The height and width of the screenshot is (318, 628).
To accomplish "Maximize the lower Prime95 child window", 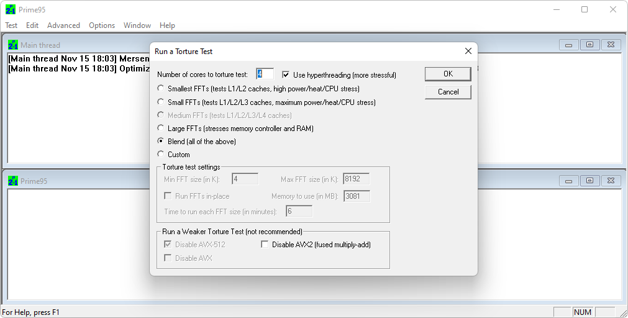I will click(589, 181).
